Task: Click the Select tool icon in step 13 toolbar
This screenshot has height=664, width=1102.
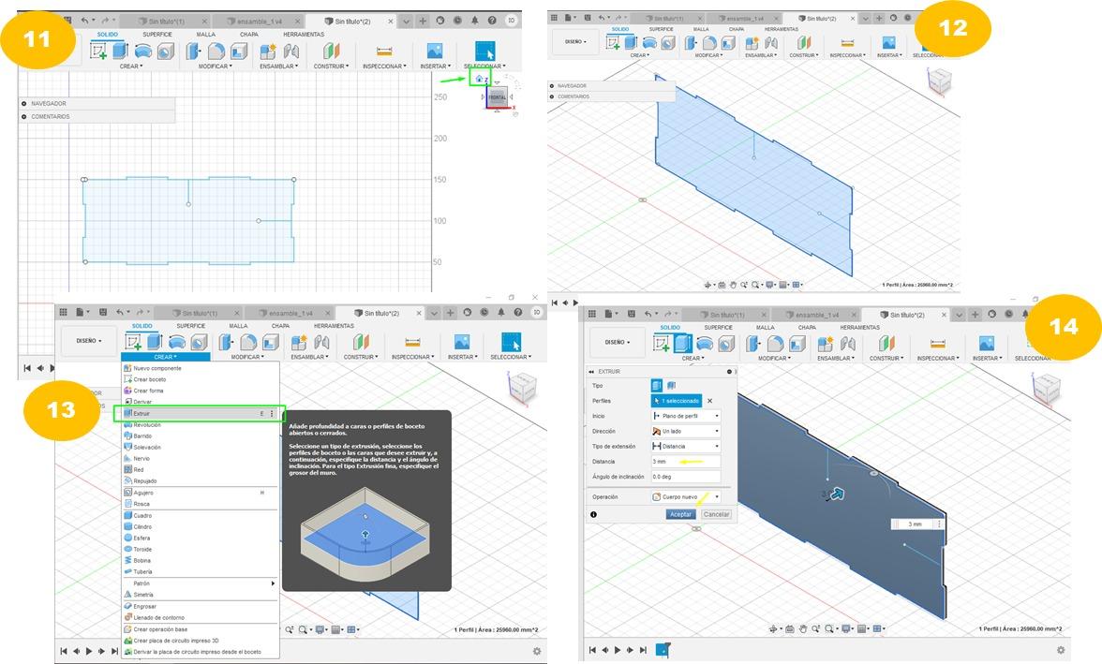Action: tap(511, 342)
